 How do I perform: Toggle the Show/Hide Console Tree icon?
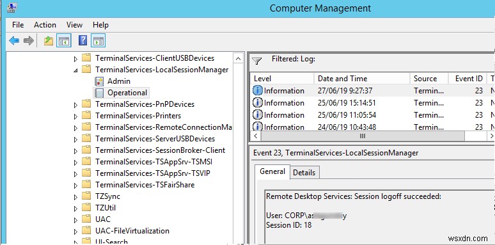(64, 41)
